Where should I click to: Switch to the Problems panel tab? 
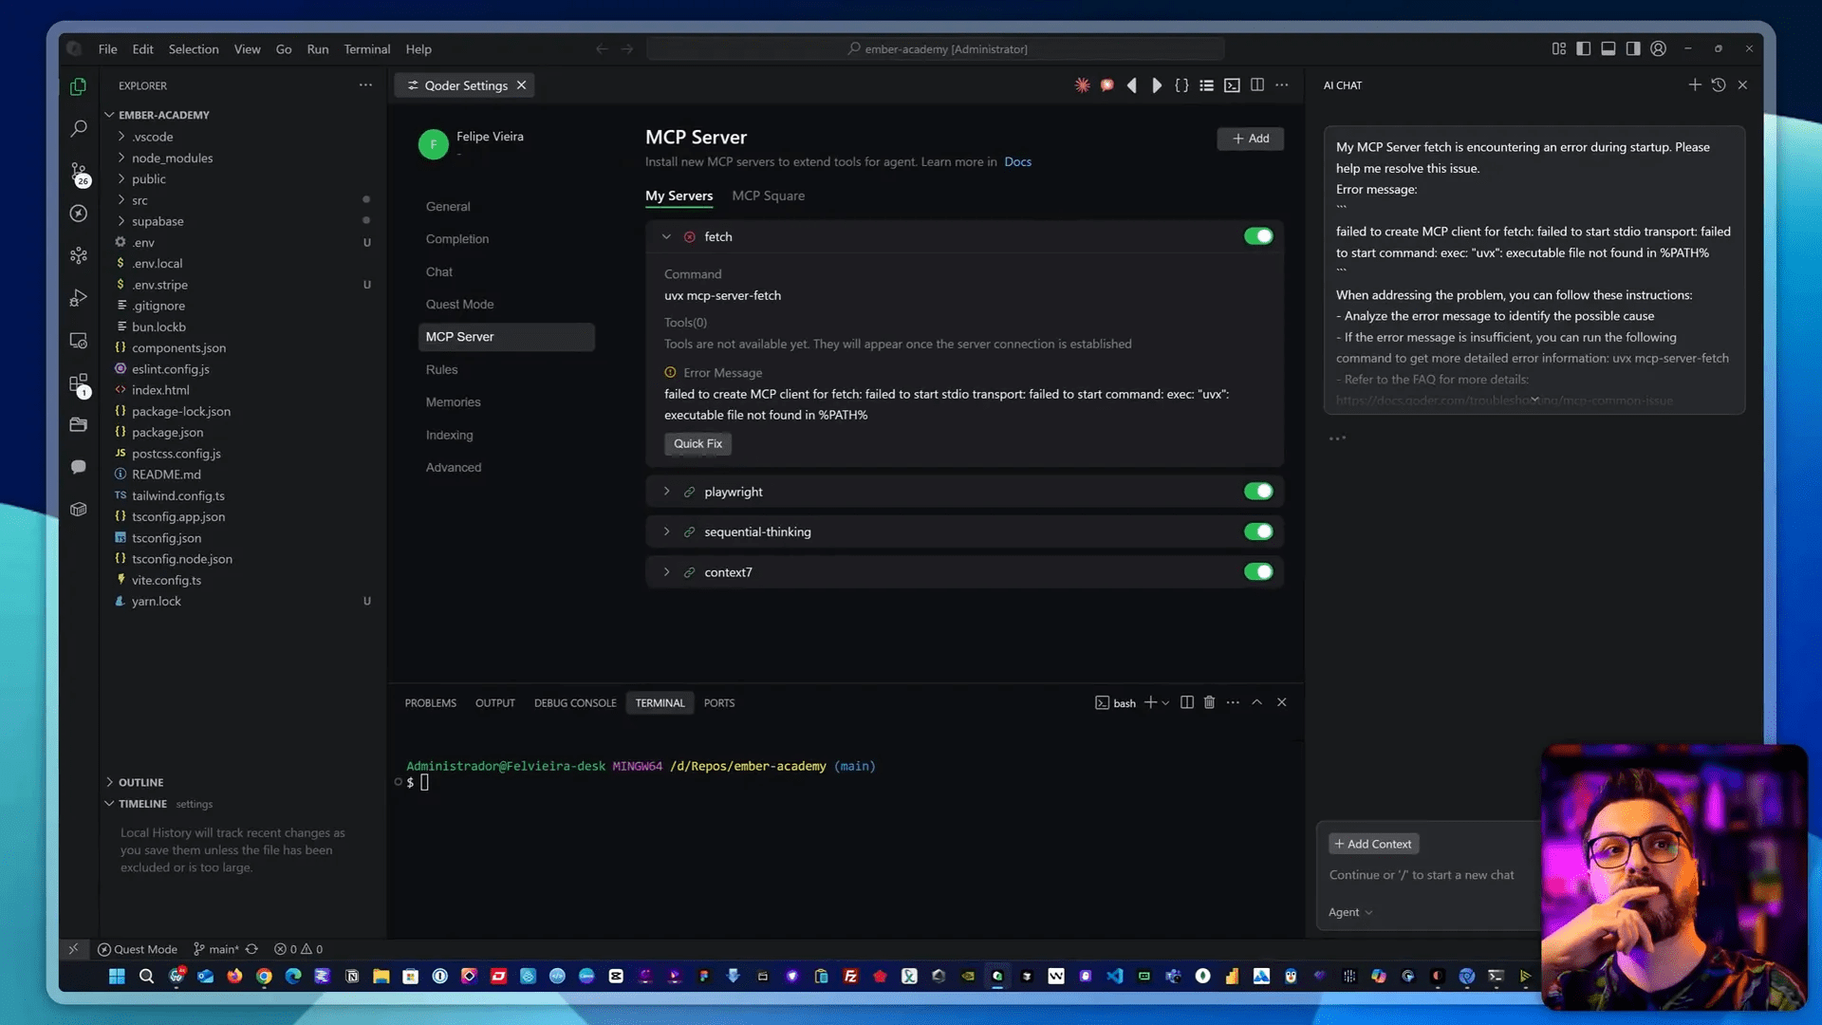click(430, 703)
